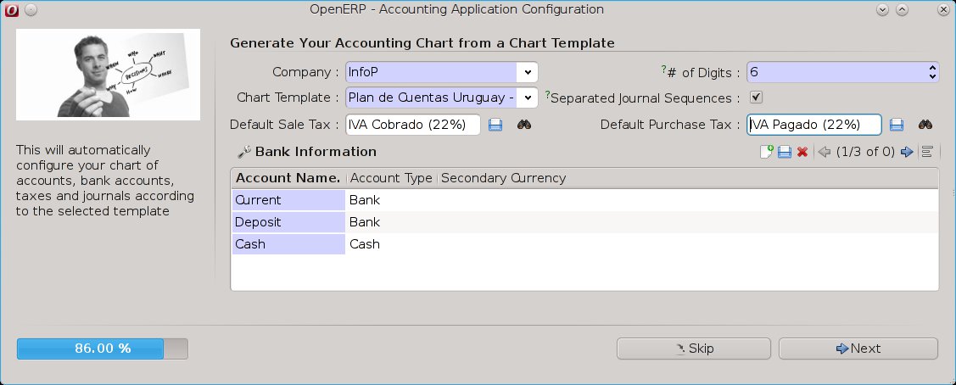This screenshot has height=385, width=956.
Task: Close the OpenERP configuration window
Action: tap(943, 9)
